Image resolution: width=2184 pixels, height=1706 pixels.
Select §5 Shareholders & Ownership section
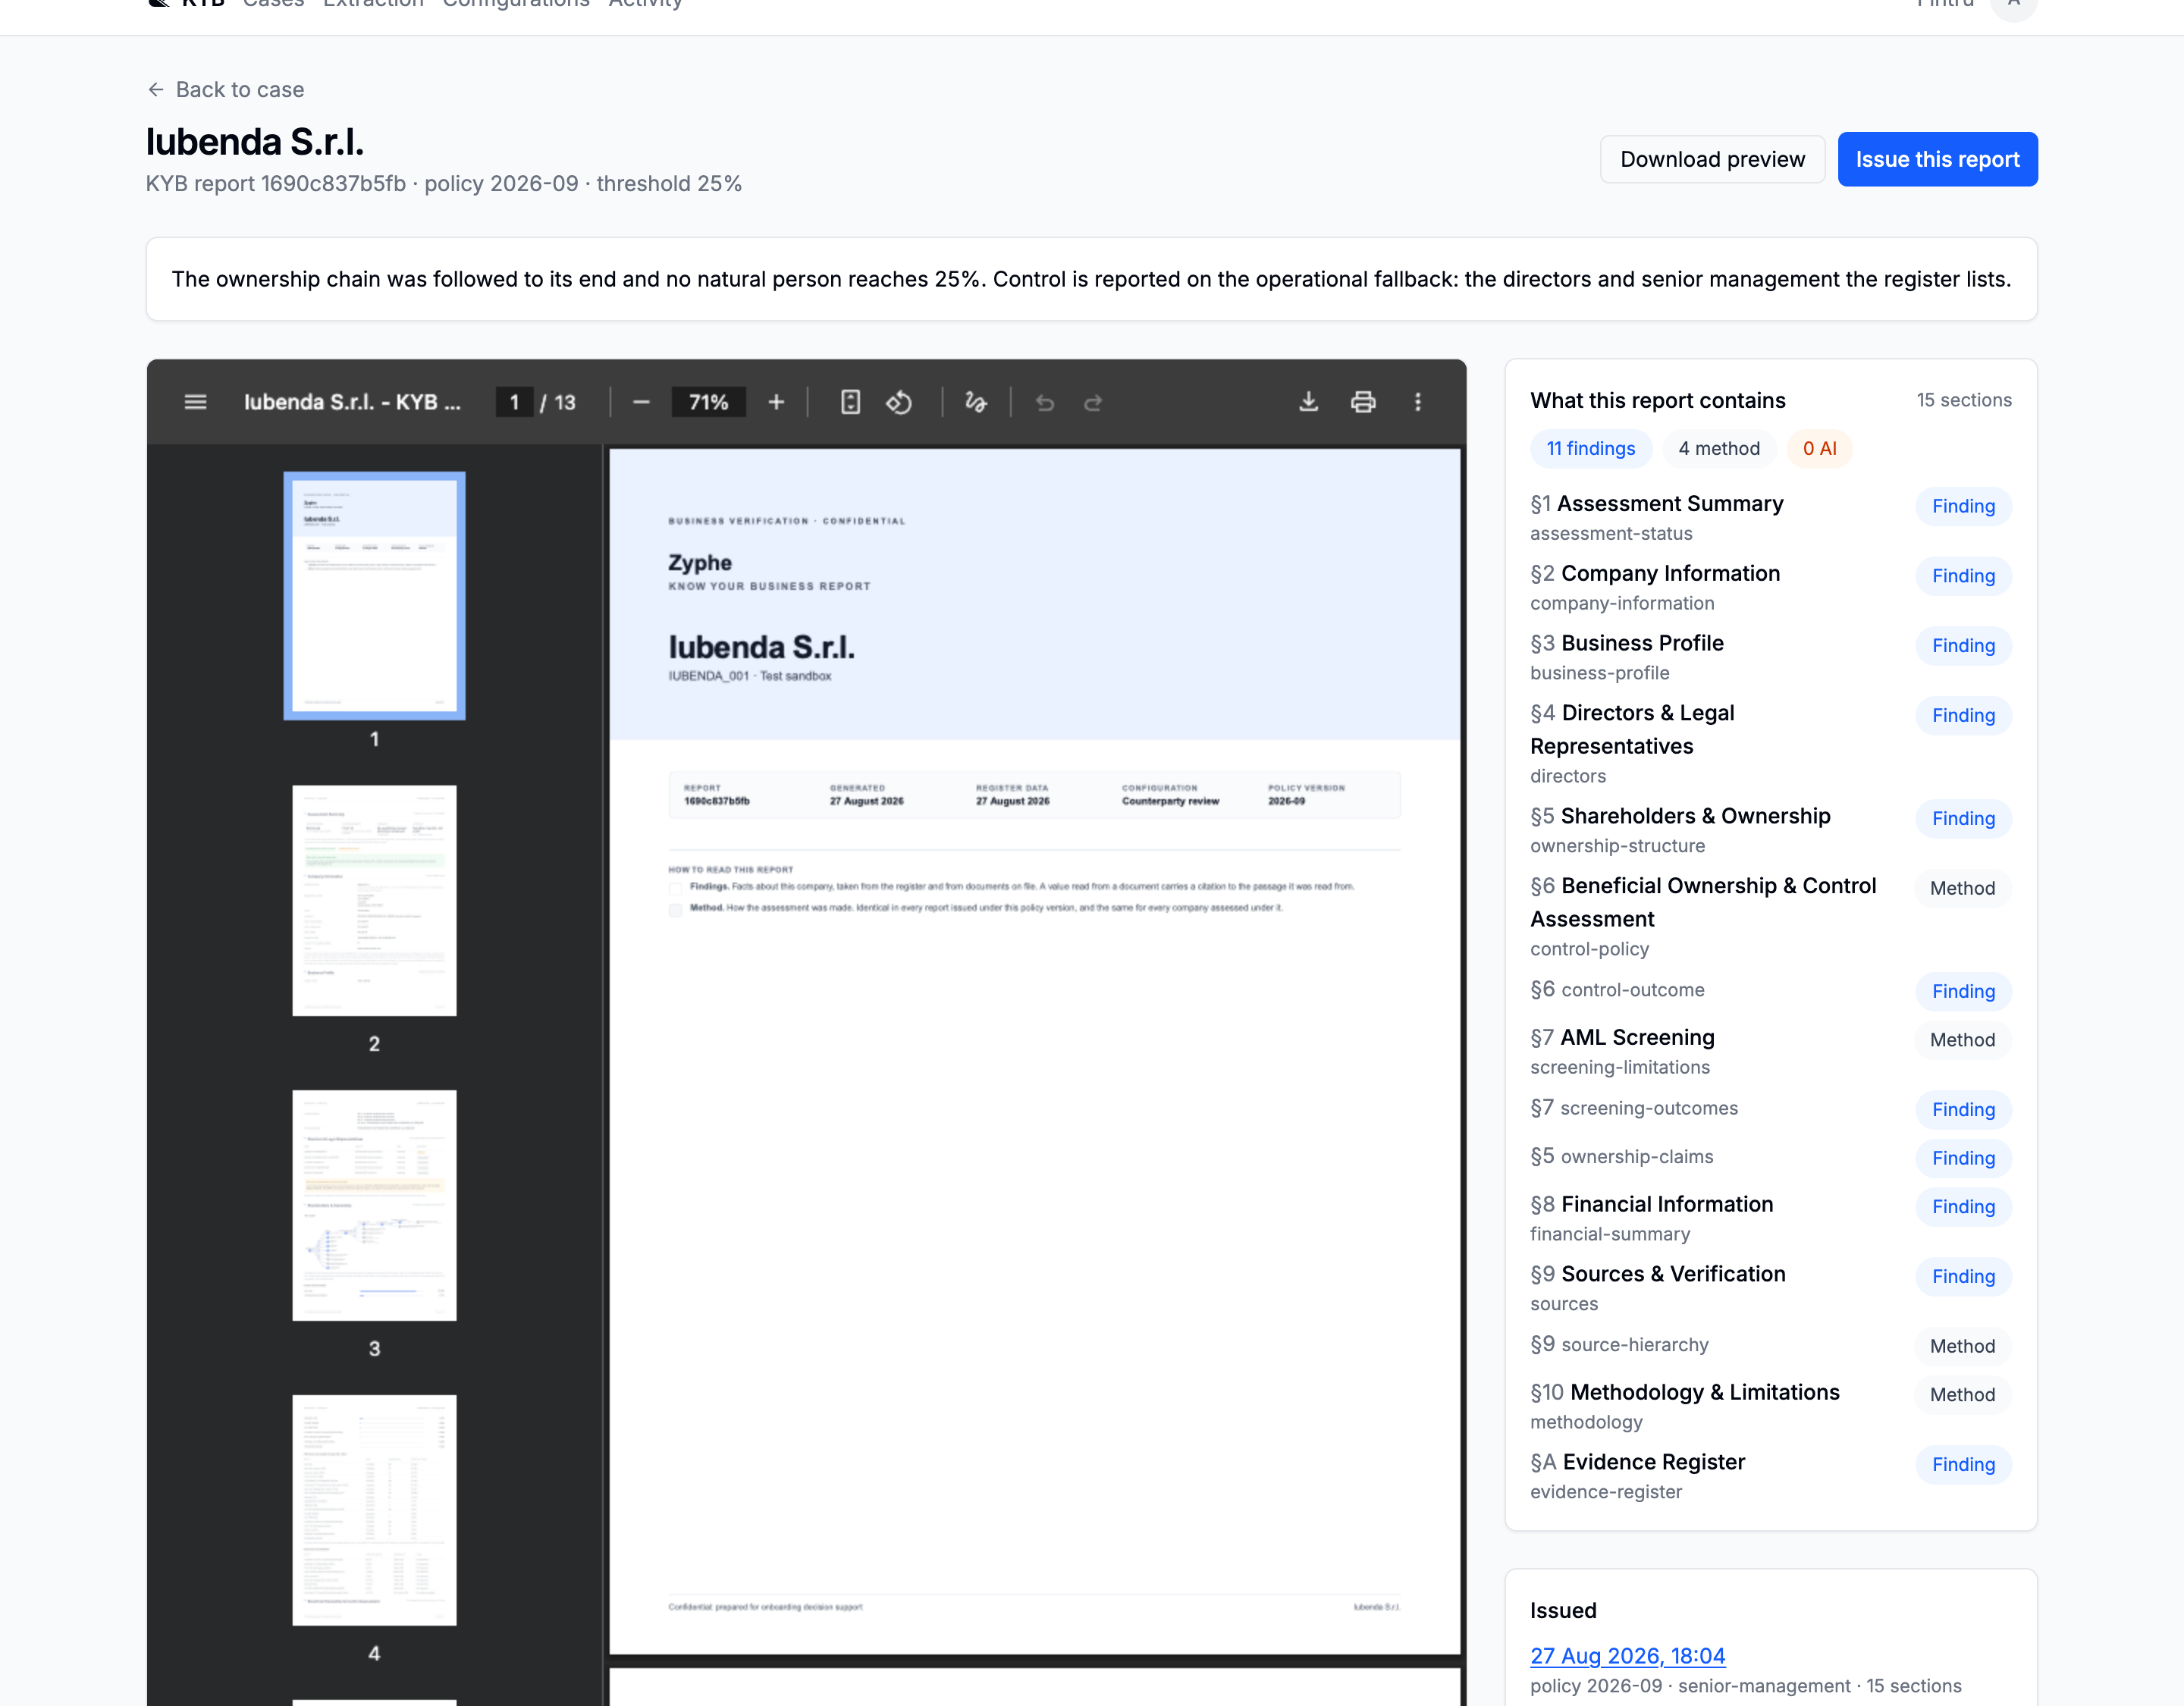1771,830
